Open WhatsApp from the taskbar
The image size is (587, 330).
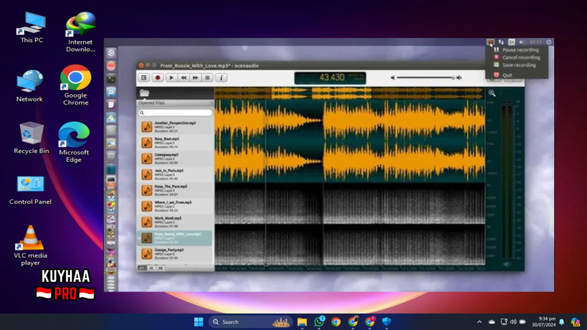point(319,322)
